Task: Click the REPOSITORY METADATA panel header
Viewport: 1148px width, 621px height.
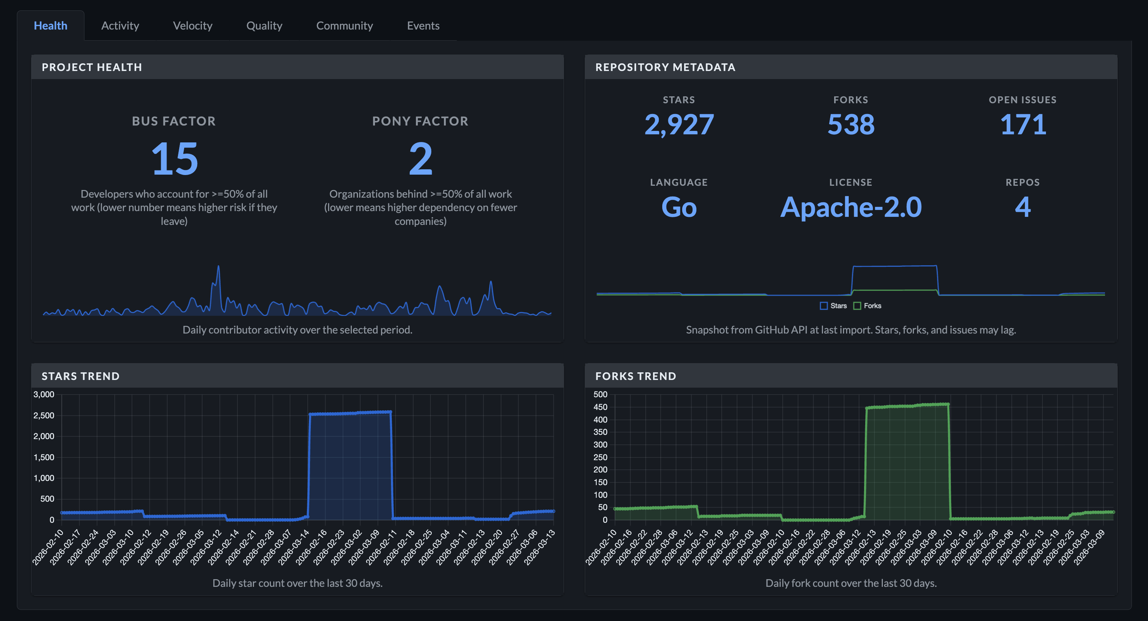Action: pos(666,67)
